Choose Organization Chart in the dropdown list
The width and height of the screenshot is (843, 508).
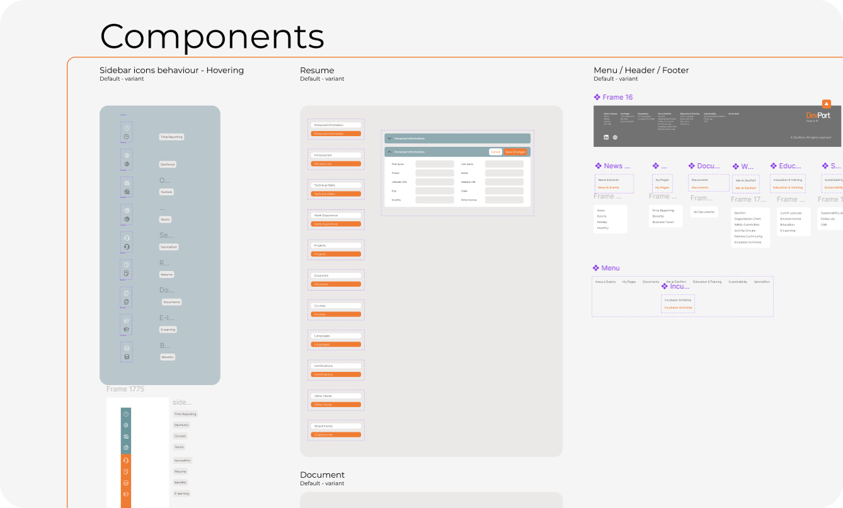tap(747, 219)
